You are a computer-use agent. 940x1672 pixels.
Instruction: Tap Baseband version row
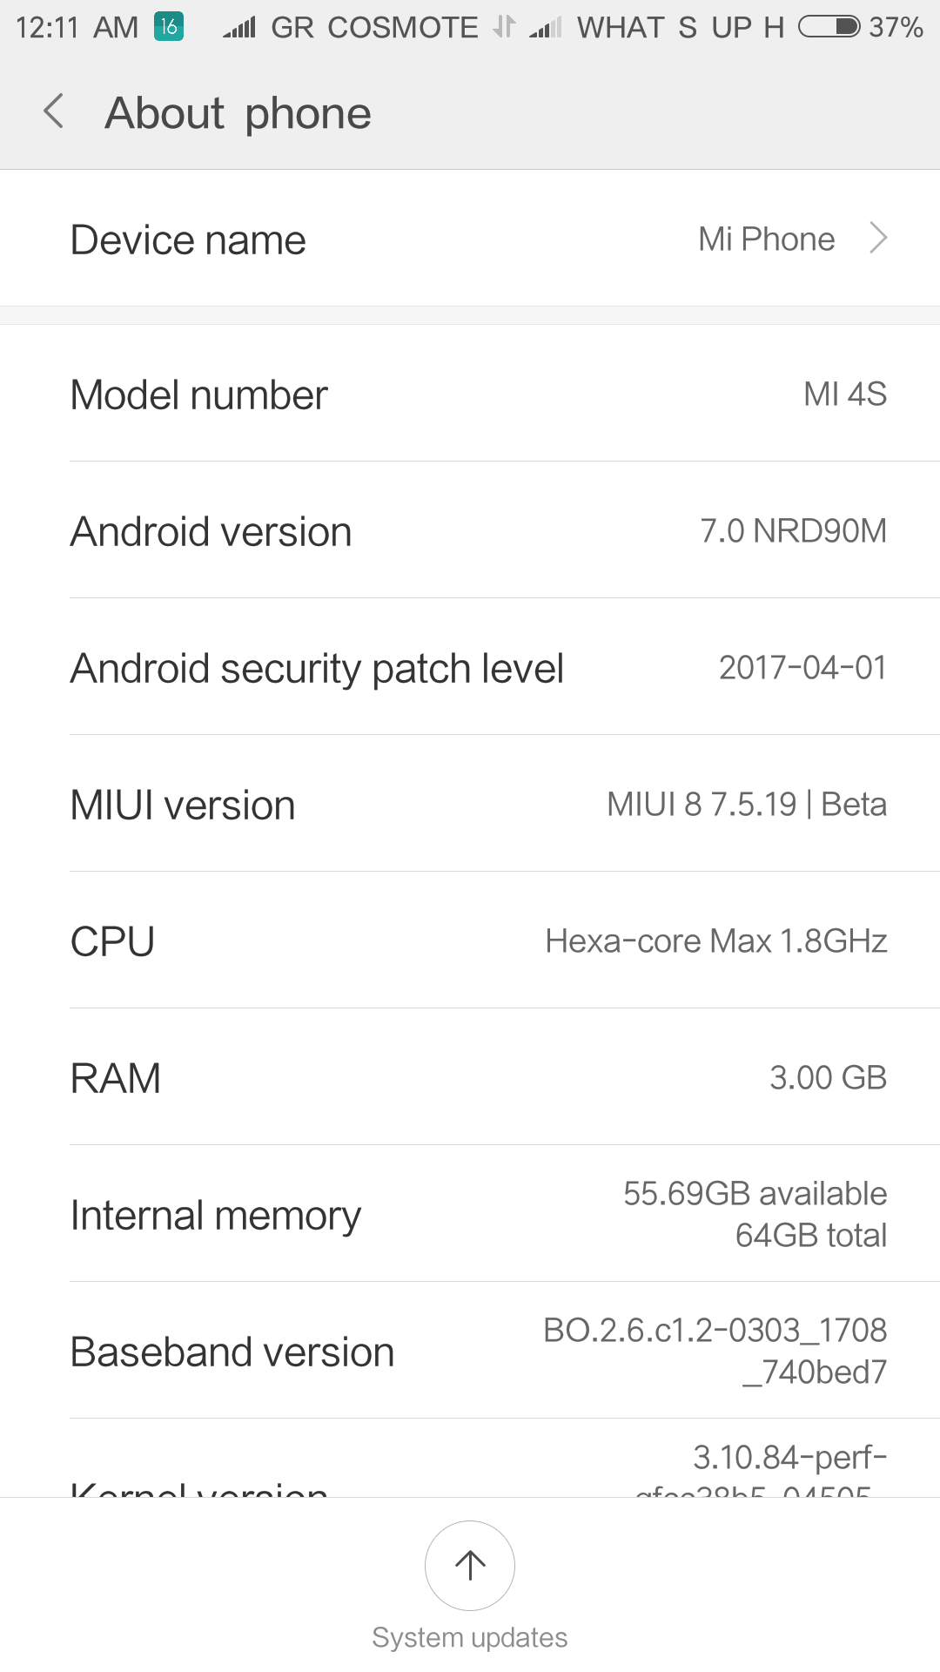point(470,1351)
